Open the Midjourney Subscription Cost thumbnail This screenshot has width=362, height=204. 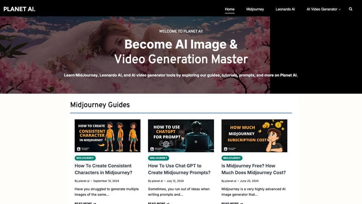coord(254,136)
